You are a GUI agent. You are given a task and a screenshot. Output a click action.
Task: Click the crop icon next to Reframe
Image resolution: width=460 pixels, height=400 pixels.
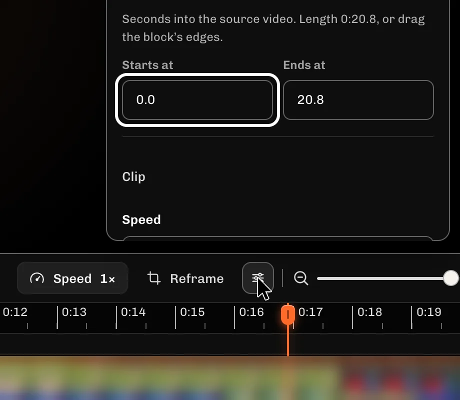[x=153, y=278]
